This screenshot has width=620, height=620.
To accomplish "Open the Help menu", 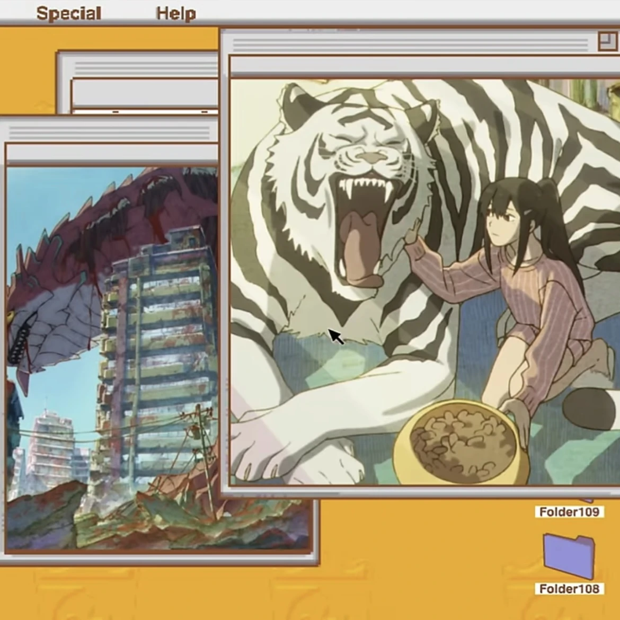I will pyautogui.click(x=176, y=13).
